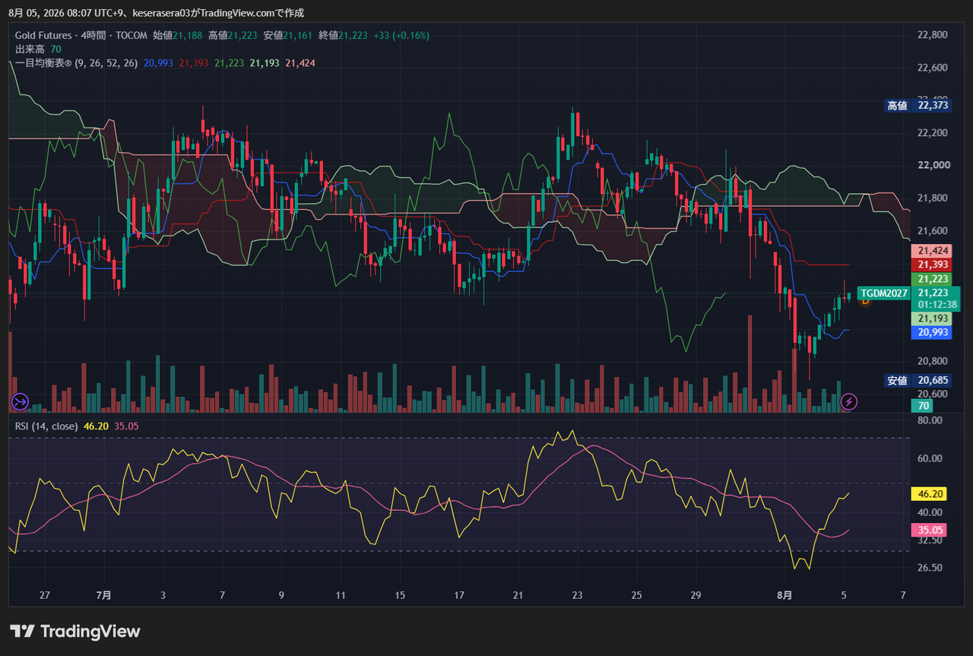This screenshot has width=973, height=656.
Task: Click the blue 20,993 tag on price axis
Action: pos(931,332)
